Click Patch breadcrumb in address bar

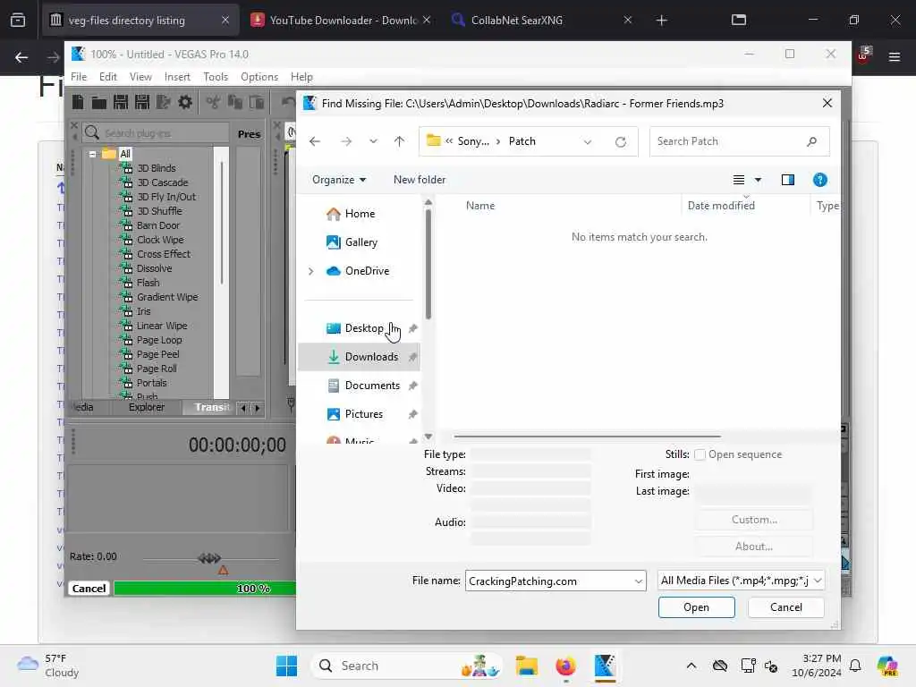point(522,141)
